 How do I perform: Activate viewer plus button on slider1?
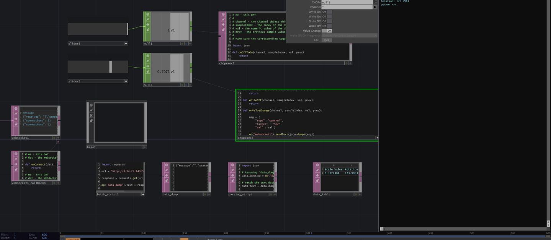pyautogui.click(x=126, y=44)
